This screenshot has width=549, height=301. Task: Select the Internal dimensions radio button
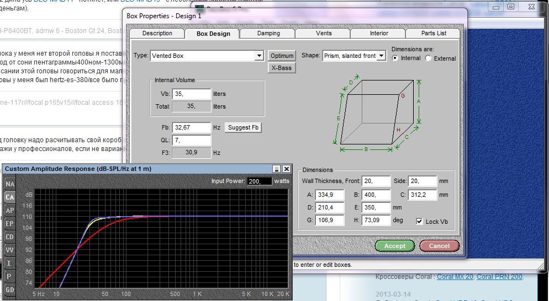click(395, 58)
